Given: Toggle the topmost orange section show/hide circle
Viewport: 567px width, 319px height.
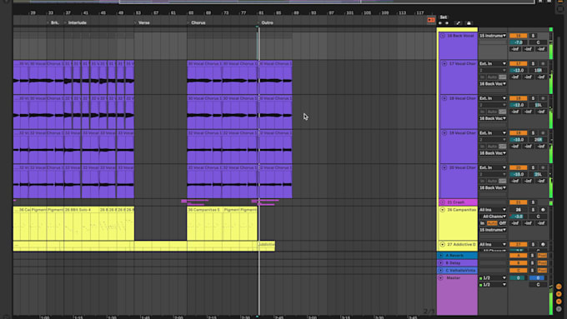Looking at the screenshot, I should [x=559, y=287].
